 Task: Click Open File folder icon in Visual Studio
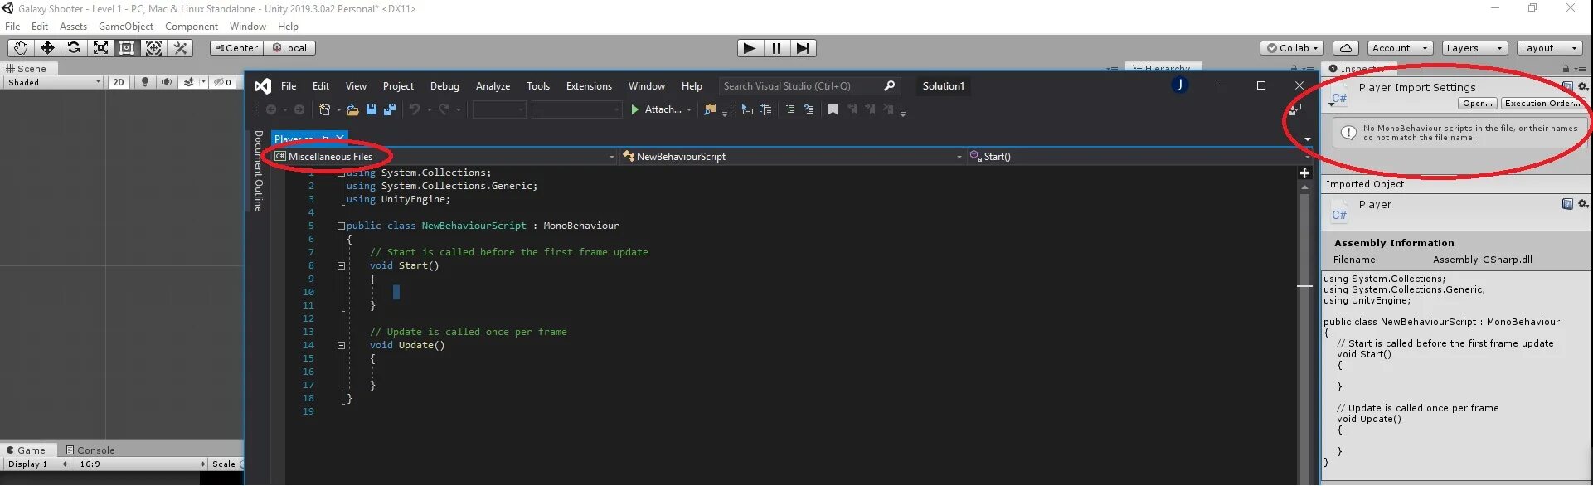(352, 109)
